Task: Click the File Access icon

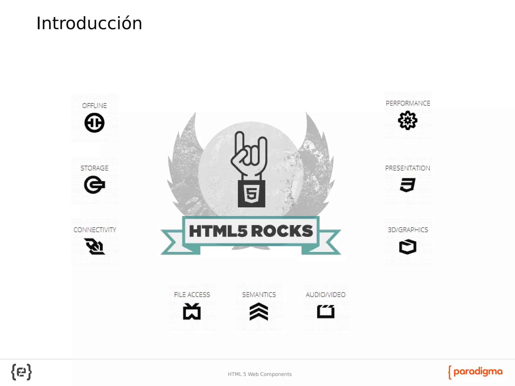Action: (192, 311)
